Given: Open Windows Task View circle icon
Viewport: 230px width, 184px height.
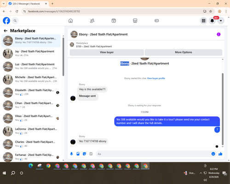Looking at the screenshot, I should point(22,173).
